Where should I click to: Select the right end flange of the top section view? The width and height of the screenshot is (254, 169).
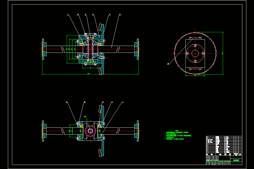137,49
